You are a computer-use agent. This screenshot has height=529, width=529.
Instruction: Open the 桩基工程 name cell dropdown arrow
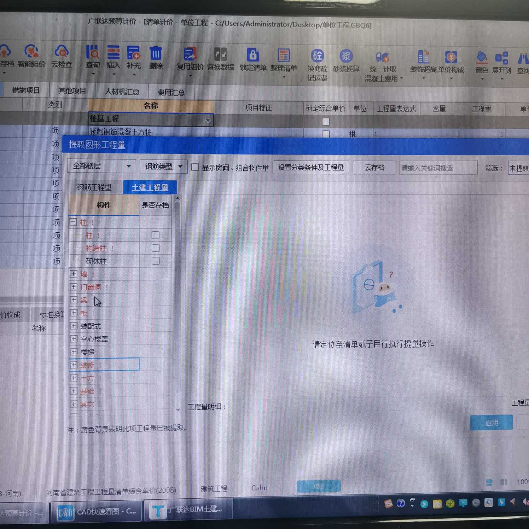[208, 121]
